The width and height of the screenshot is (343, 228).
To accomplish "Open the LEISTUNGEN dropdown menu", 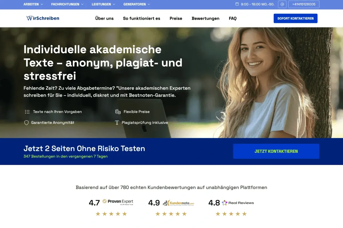I will click(x=103, y=4).
